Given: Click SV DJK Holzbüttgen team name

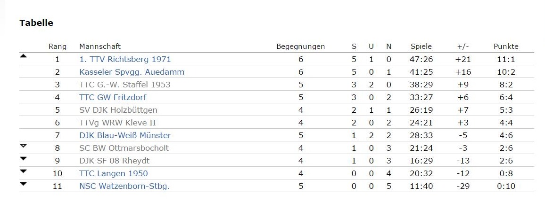Looking at the screenshot, I should click(118, 110).
